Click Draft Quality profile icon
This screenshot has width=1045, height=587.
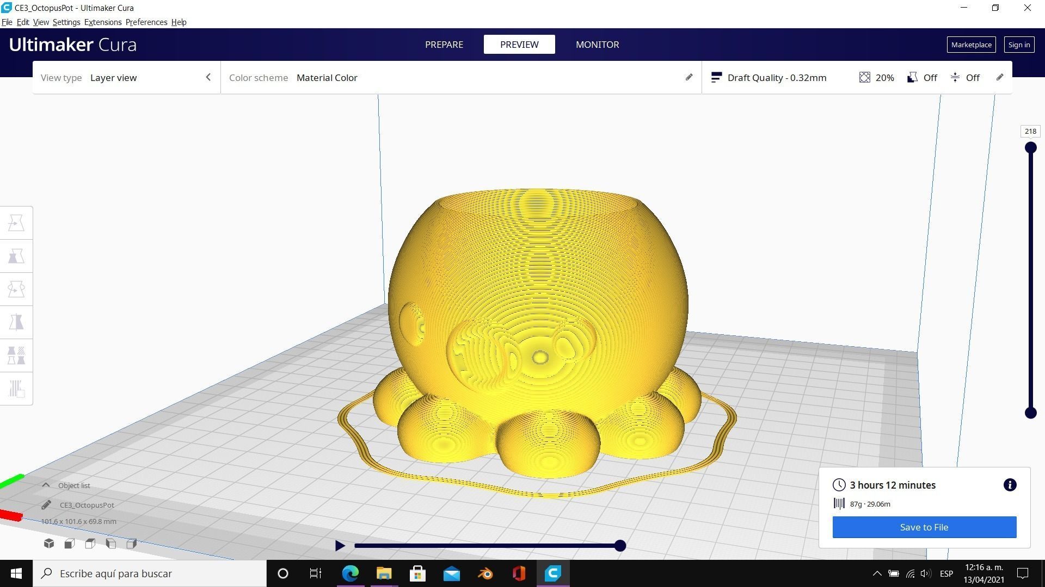pos(716,77)
